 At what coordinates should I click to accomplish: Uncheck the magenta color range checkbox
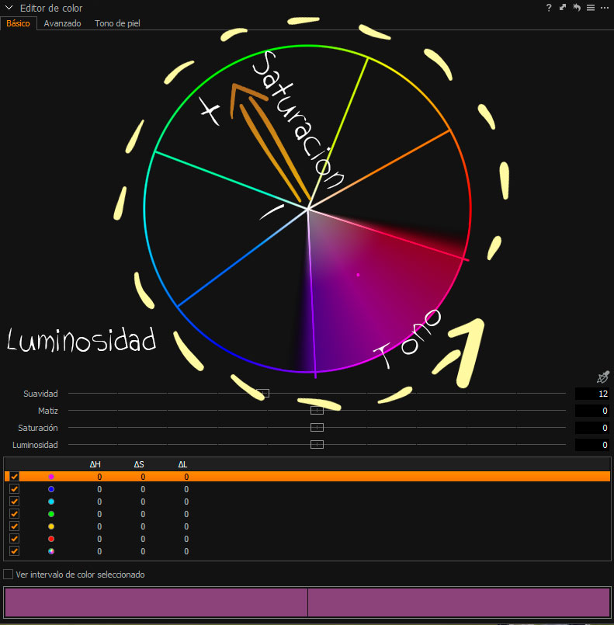(14, 477)
